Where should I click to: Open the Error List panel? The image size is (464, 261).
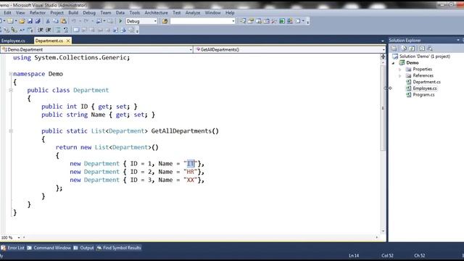13,248
